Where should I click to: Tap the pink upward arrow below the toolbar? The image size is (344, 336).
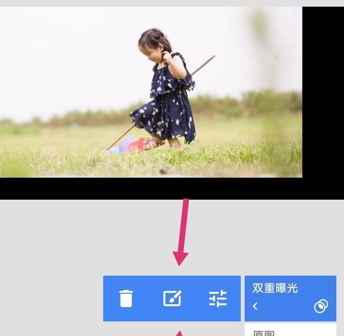pyautogui.click(x=180, y=333)
